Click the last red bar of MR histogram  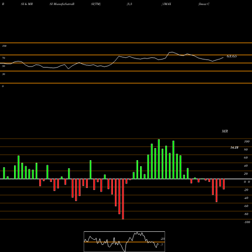[224, 184]
